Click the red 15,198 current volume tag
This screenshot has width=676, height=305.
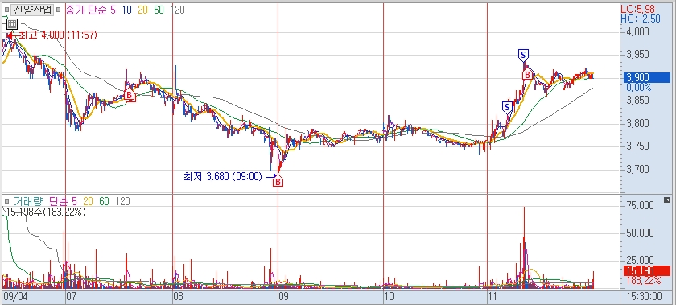[x=647, y=271]
